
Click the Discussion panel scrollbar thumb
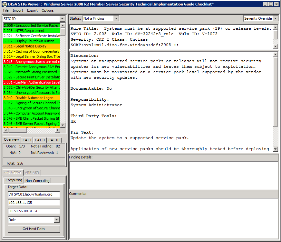point(276,92)
